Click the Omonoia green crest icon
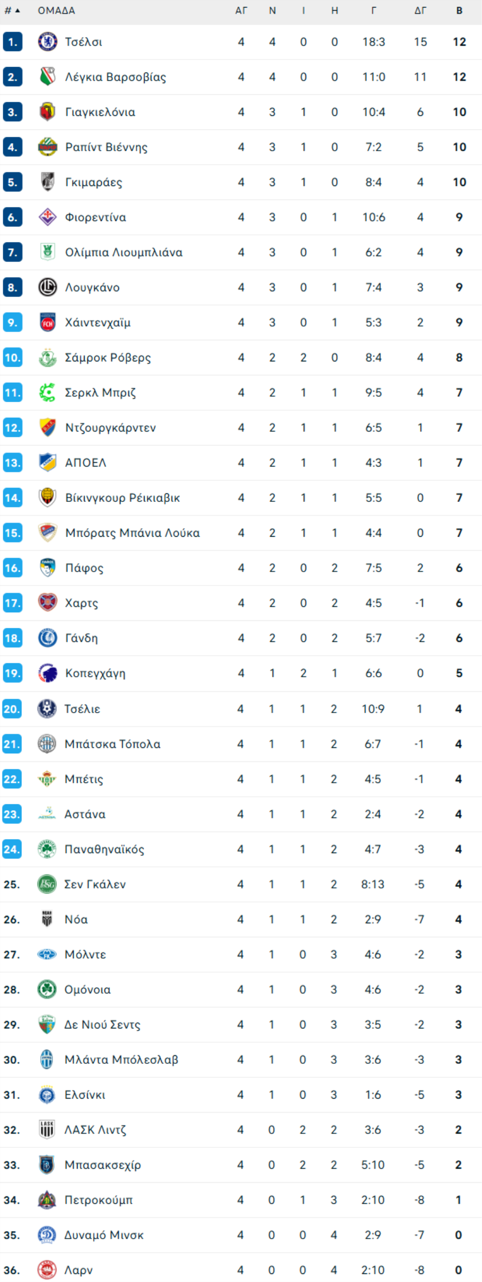 pos(47,989)
